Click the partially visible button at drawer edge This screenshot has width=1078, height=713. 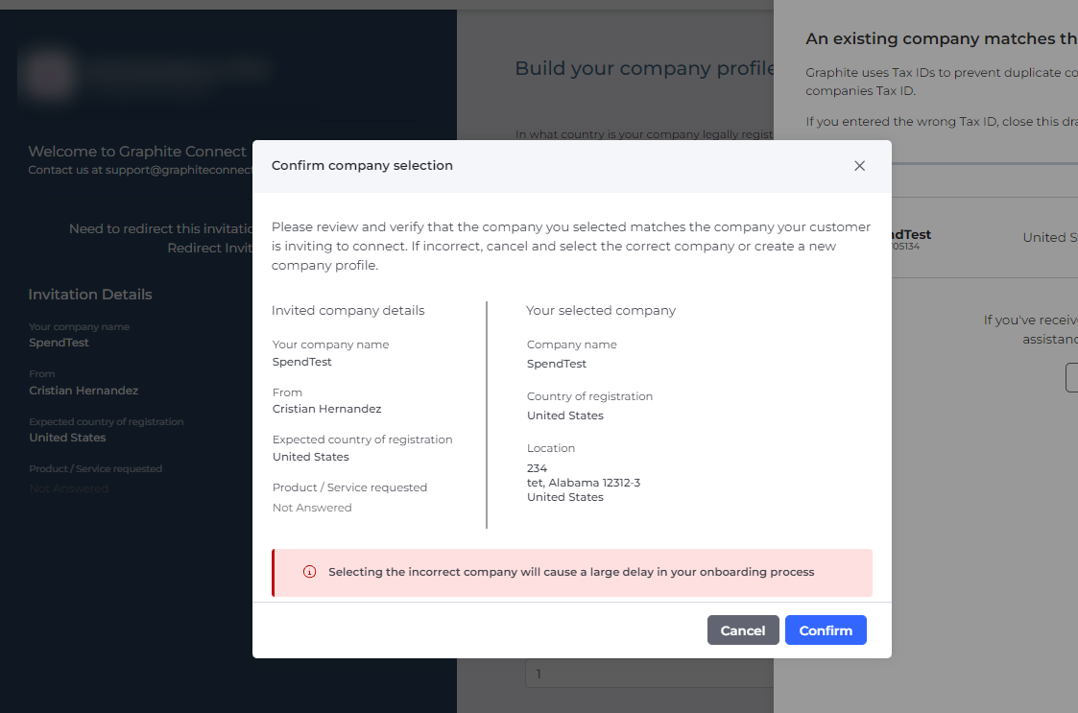1072,377
